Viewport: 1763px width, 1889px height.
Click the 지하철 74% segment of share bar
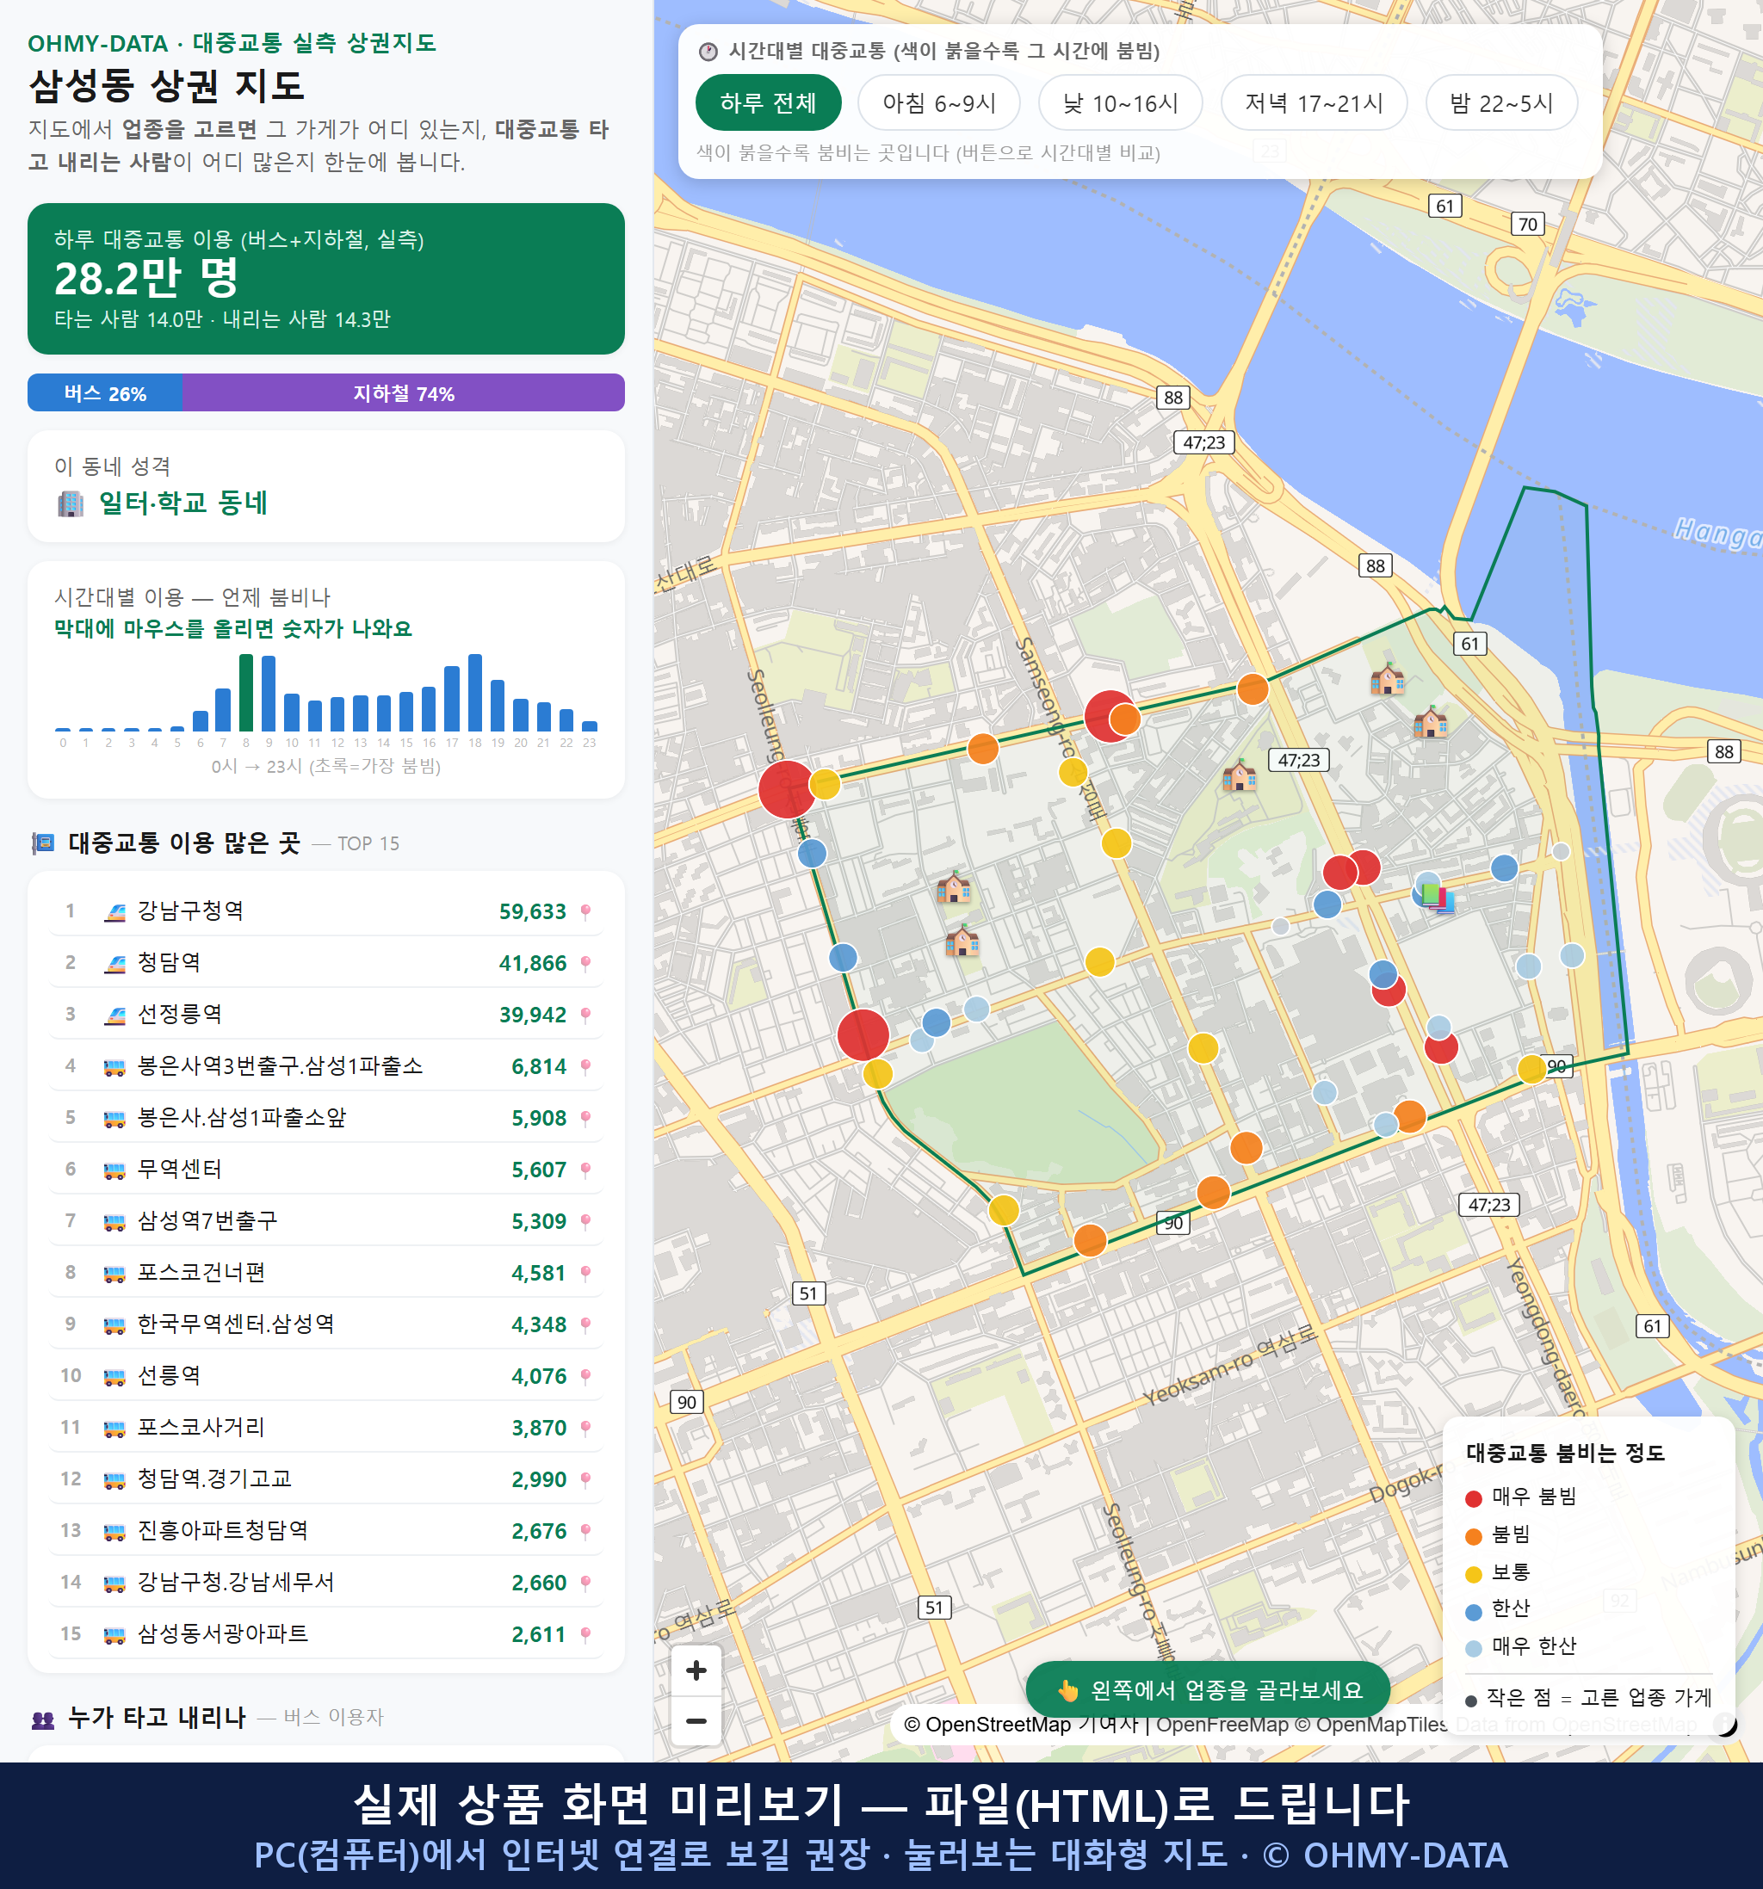403,392
